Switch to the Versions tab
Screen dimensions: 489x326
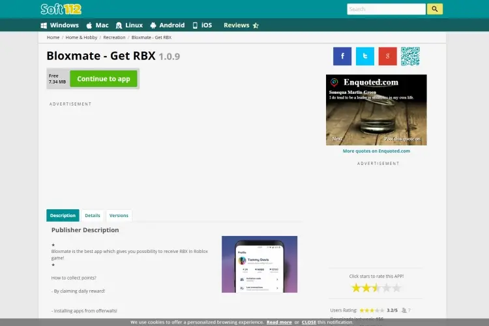pyautogui.click(x=119, y=216)
